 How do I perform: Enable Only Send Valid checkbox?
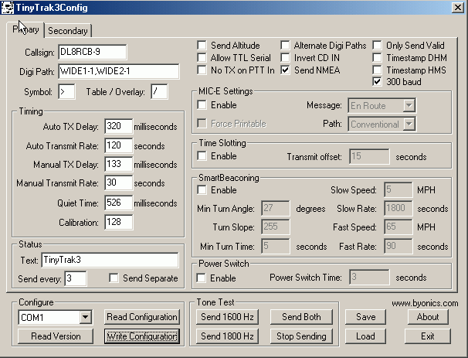click(x=377, y=46)
